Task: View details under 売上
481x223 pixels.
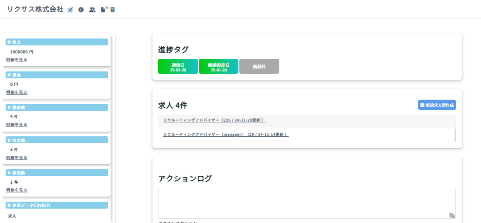Action: click(x=17, y=60)
